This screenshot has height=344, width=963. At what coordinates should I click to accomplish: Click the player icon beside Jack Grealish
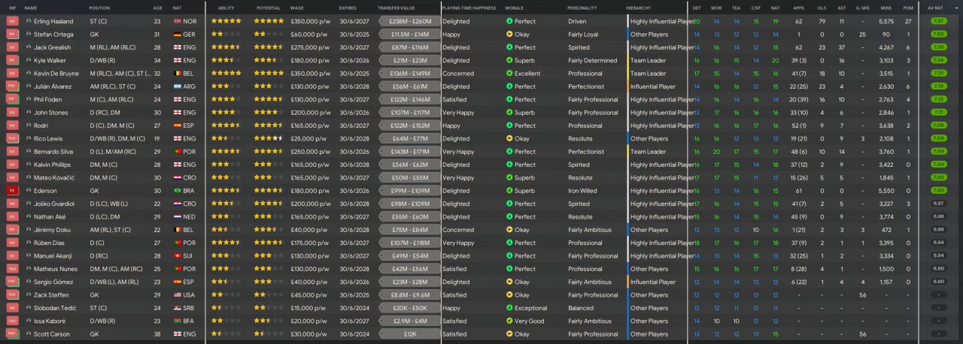pos(29,47)
